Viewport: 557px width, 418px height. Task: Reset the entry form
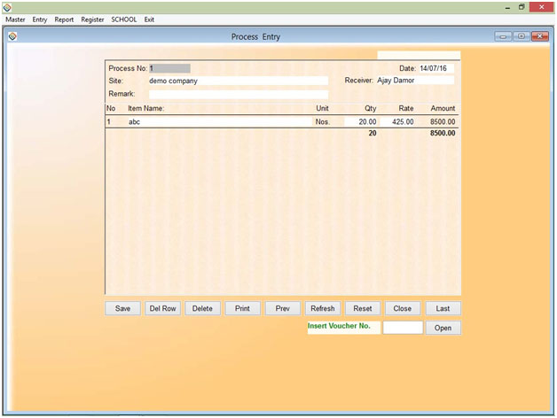(x=363, y=309)
